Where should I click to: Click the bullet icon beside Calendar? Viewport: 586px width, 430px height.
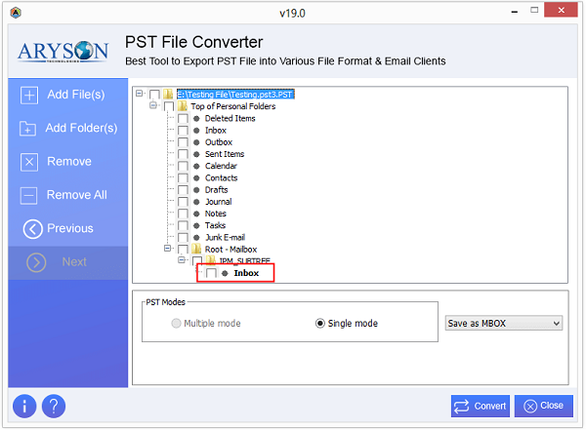(196, 166)
